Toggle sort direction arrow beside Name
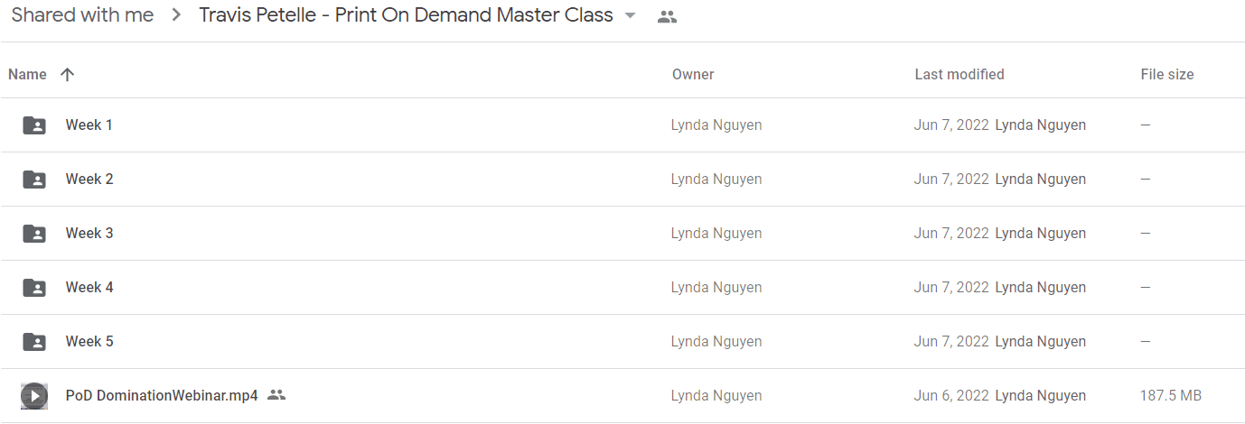The image size is (1245, 424). tap(67, 75)
